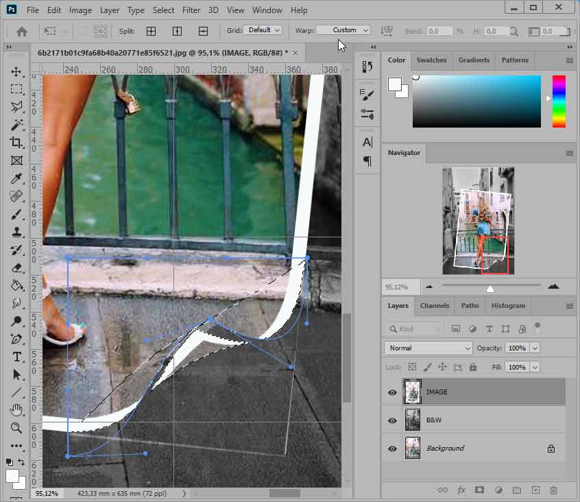Image resolution: width=580 pixels, height=502 pixels.
Task: Open the Edit Toolbar ellipsis
Action: click(x=16, y=446)
